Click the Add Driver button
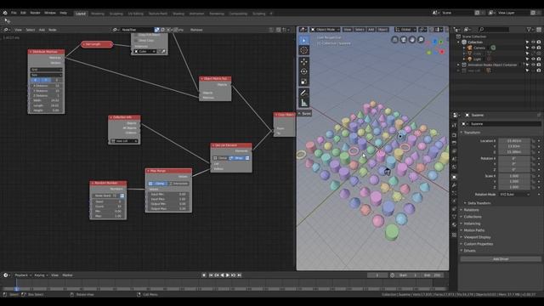This screenshot has height=306, width=544. coord(501,258)
